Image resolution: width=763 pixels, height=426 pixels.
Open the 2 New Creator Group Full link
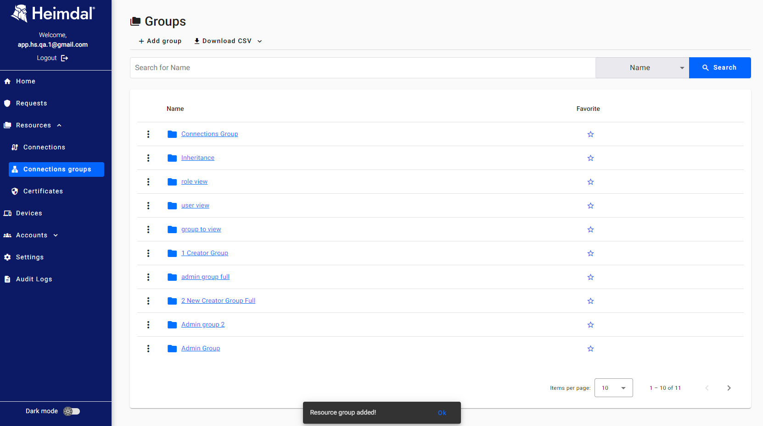(218, 301)
